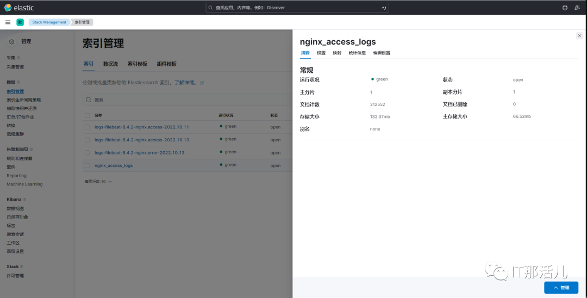Screen dimensions: 587x298
Task: Close the nginx_access_logs flyout
Action: pos(579,36)
